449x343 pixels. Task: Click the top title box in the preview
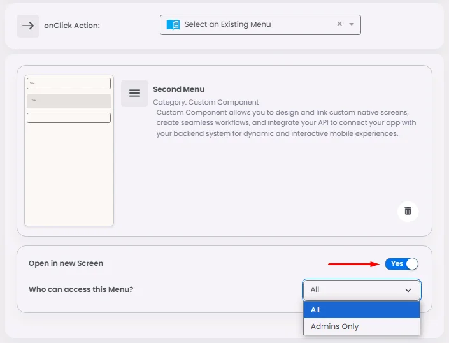pyautogui.click(x=69, y=84)
